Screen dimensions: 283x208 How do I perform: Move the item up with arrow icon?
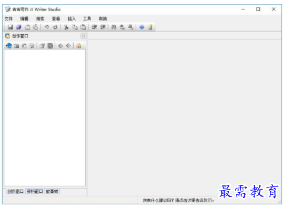coord(60,46)
